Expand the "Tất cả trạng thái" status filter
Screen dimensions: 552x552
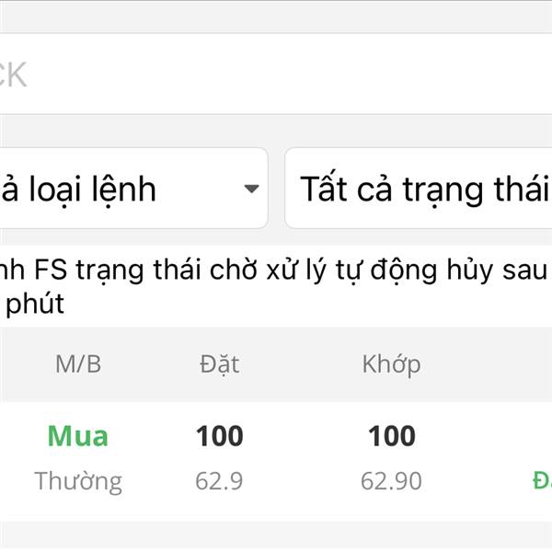coord(420,189)
